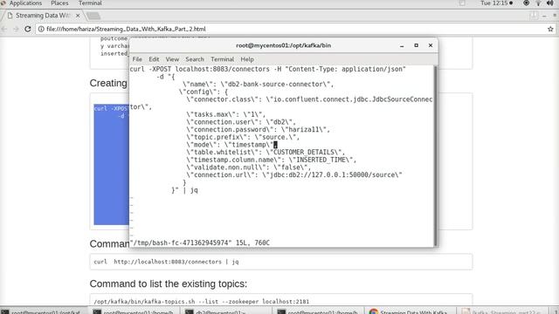This screenshot has height=314, width=559.
Task: Click the "timestamp.column.name" line
Action: (x=272, y=160)
